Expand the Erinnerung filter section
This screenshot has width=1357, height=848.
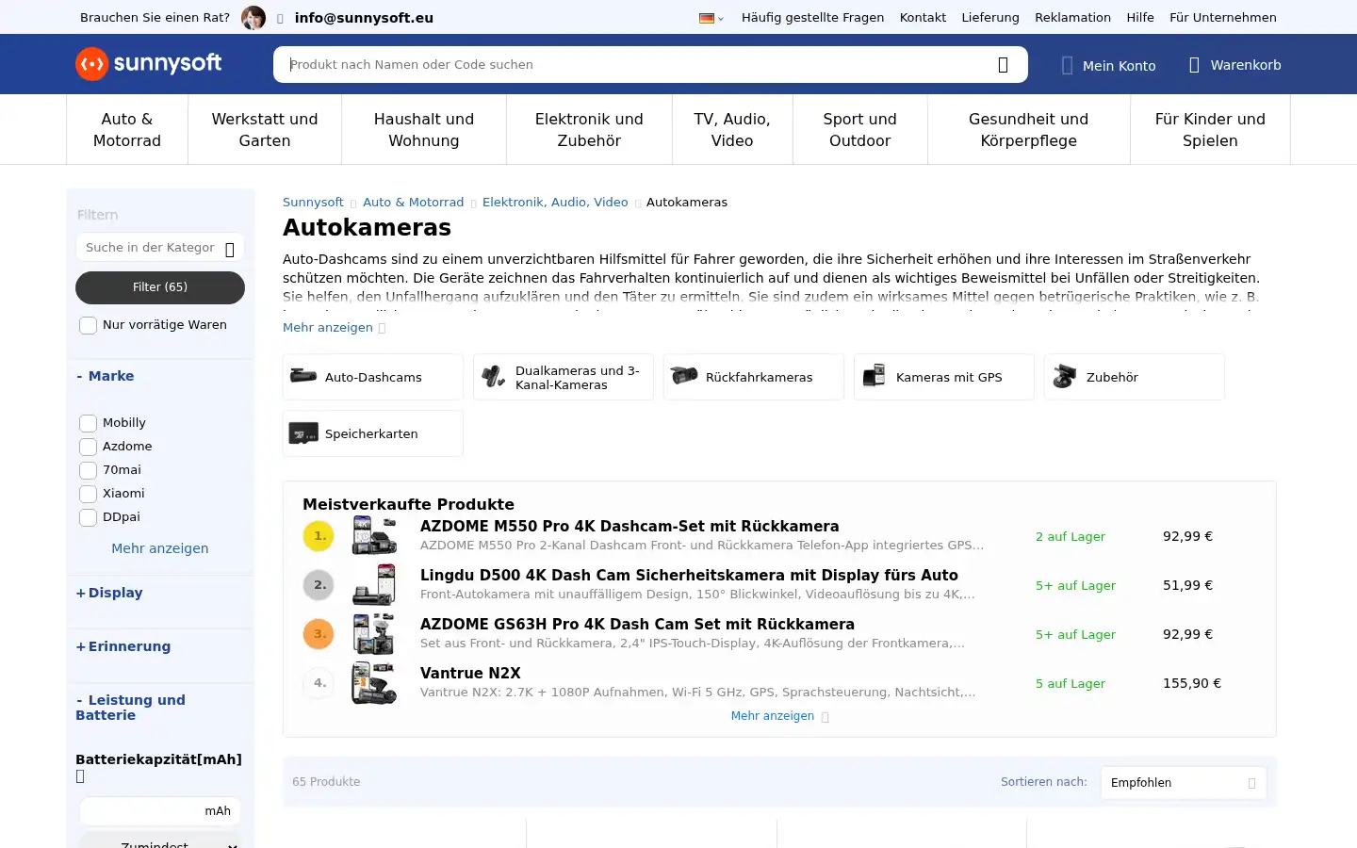[x=123, y=646]
